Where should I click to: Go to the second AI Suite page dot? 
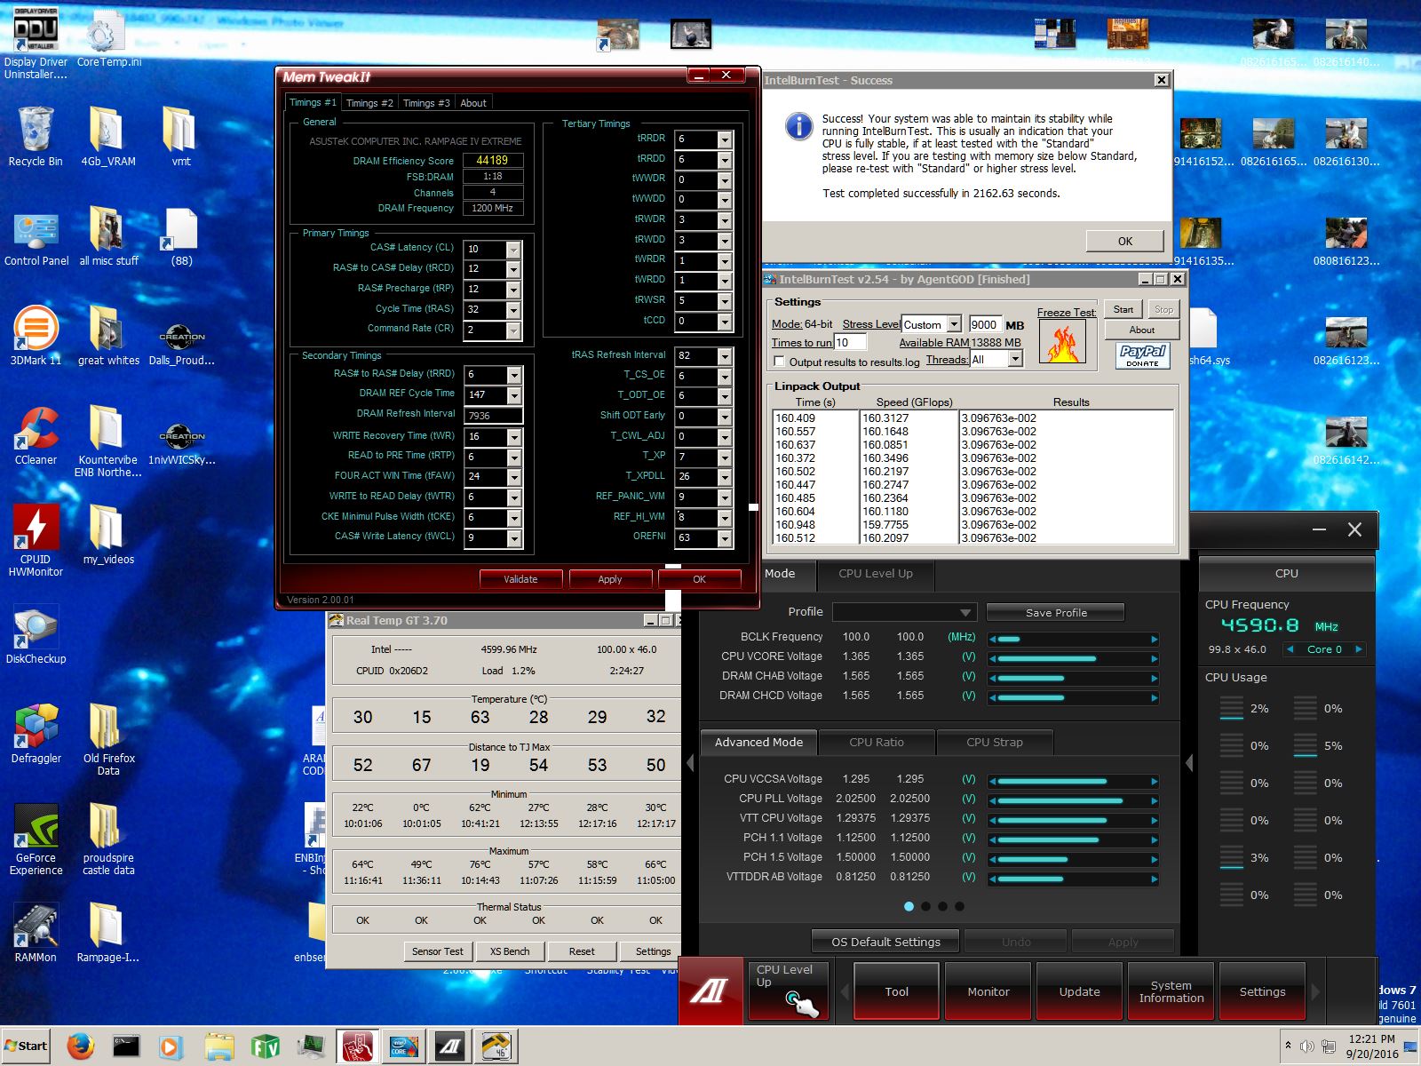pyautogui.click(x=925, y=907)
